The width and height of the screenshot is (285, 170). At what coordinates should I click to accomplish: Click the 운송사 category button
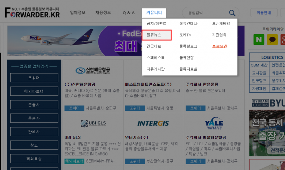coord(34,118)
